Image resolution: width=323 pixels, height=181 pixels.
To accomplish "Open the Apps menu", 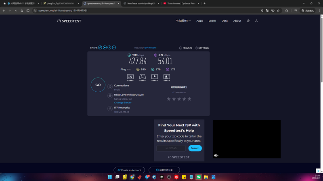I will point(199,21).
